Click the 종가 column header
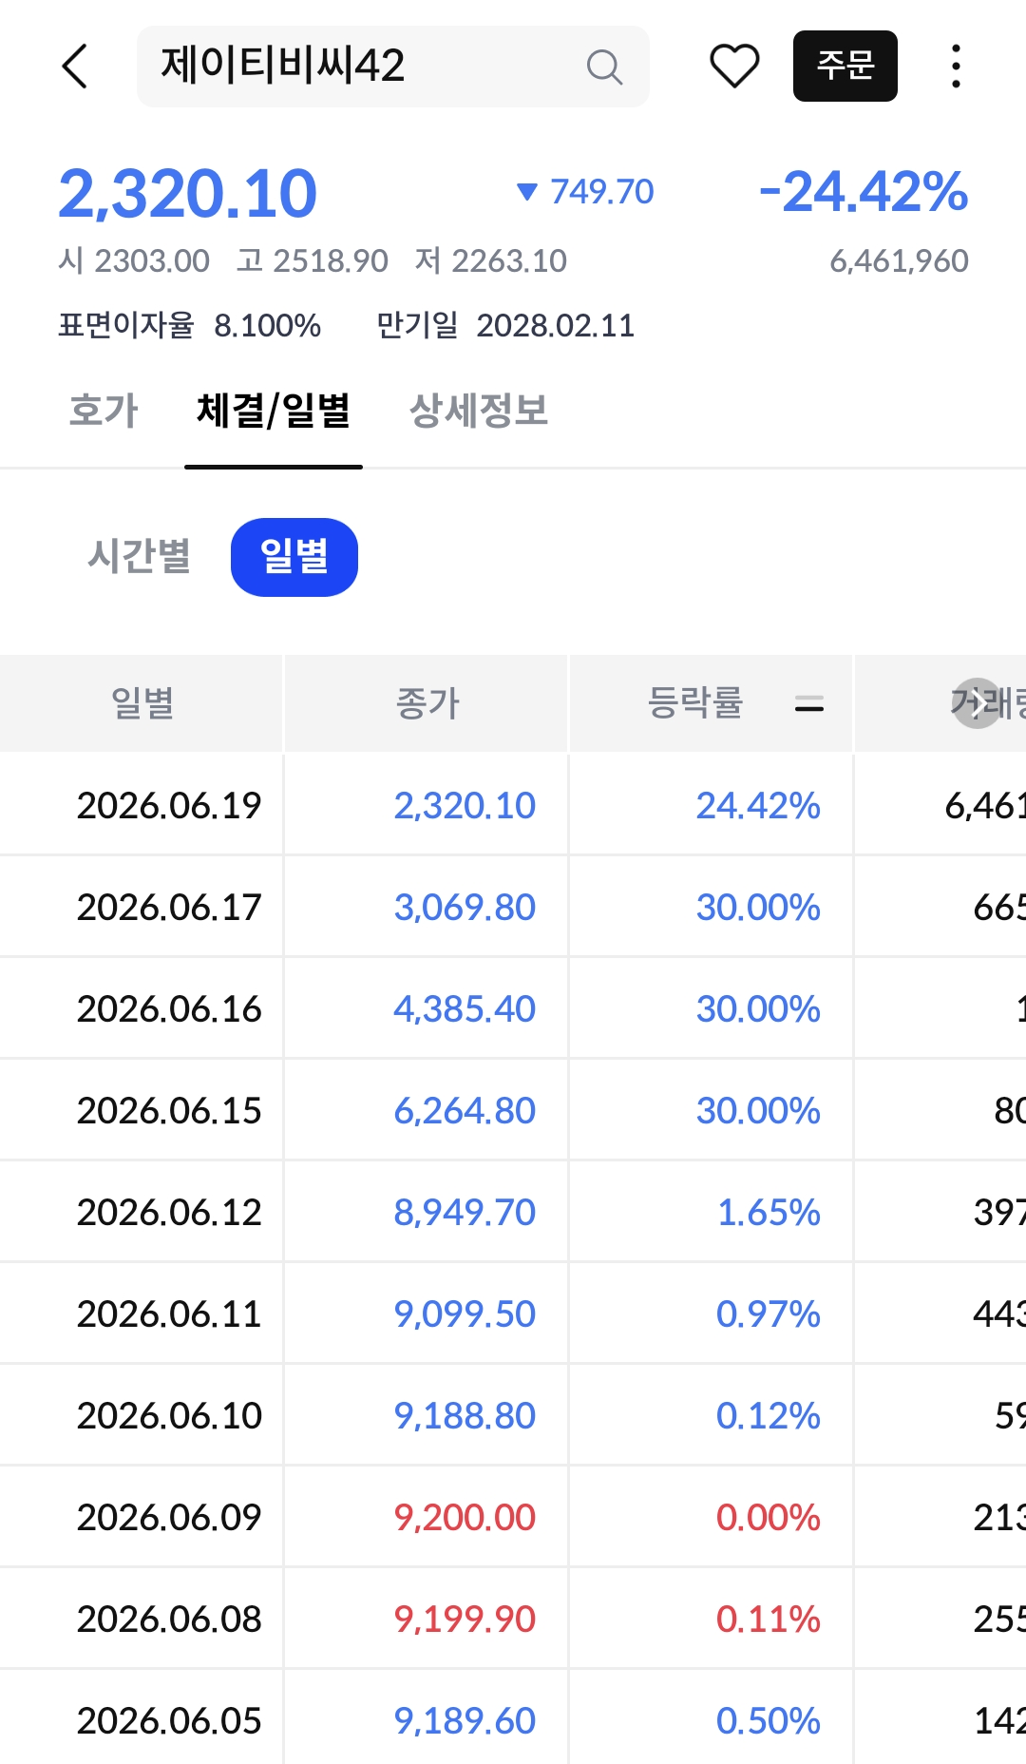The height and width of the screenshot is (1764, 1026). click(427, 703)
